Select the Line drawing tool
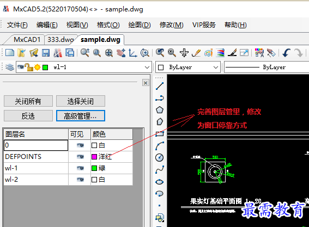309x227 pixels. click(160, 86)
